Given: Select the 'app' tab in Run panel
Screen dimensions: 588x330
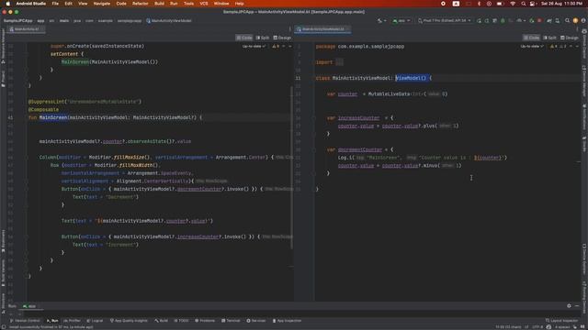Looking at the screenshot, I should [x=29, y=306].
